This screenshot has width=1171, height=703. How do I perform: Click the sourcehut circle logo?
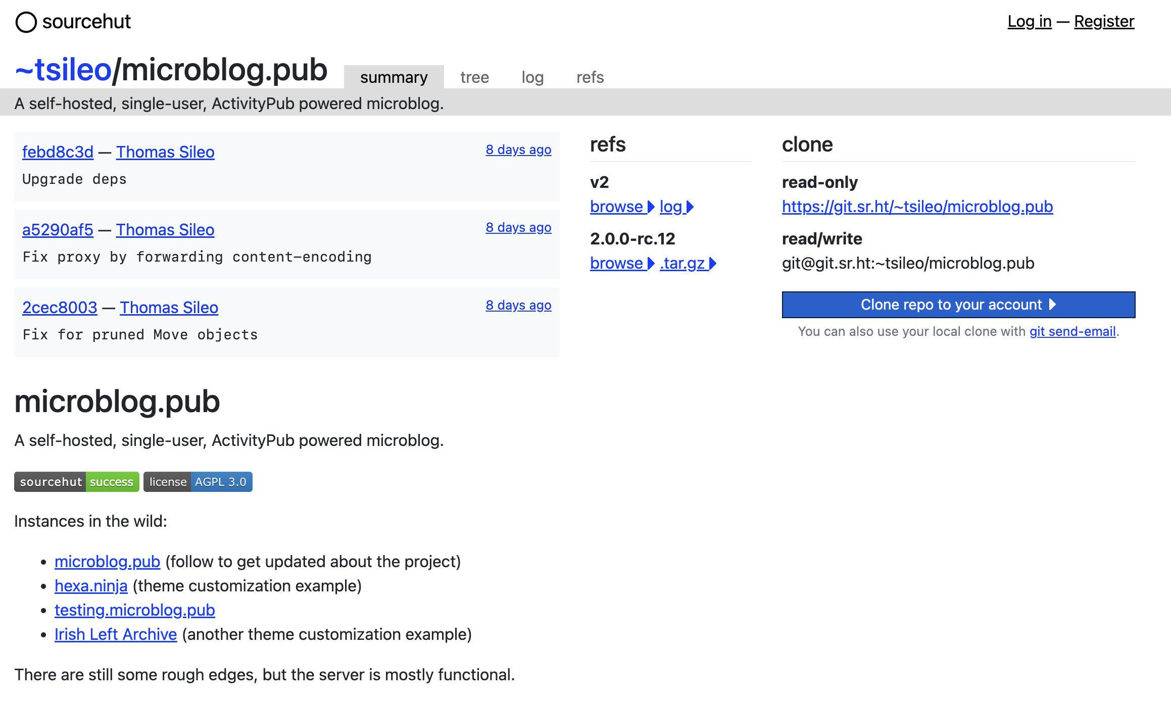click(26, 22)
